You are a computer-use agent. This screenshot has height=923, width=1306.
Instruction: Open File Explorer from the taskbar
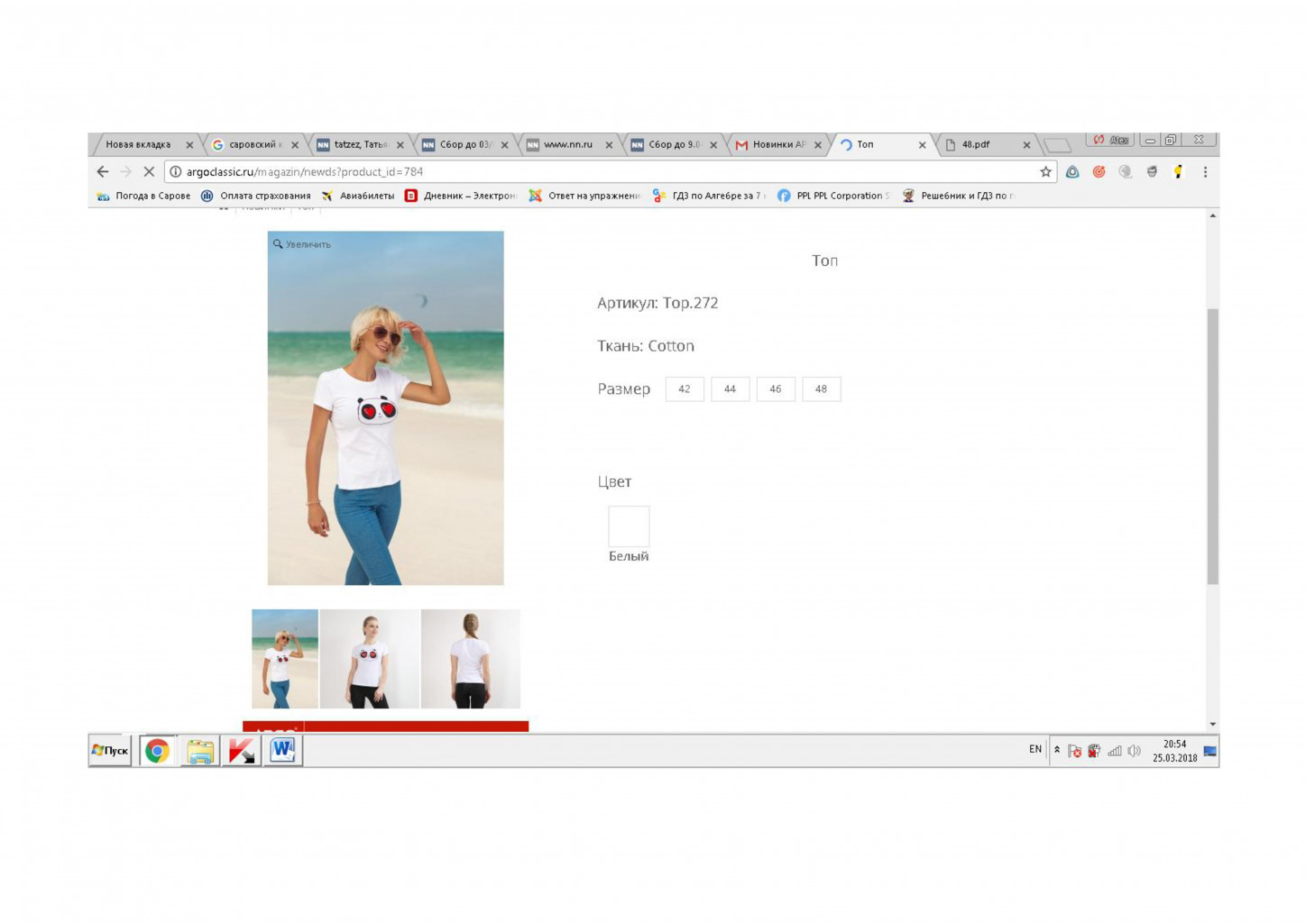pyautogui.click(x=200, y=751)
